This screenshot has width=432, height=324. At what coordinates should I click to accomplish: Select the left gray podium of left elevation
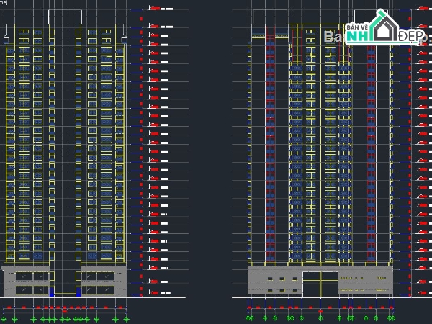26,281
